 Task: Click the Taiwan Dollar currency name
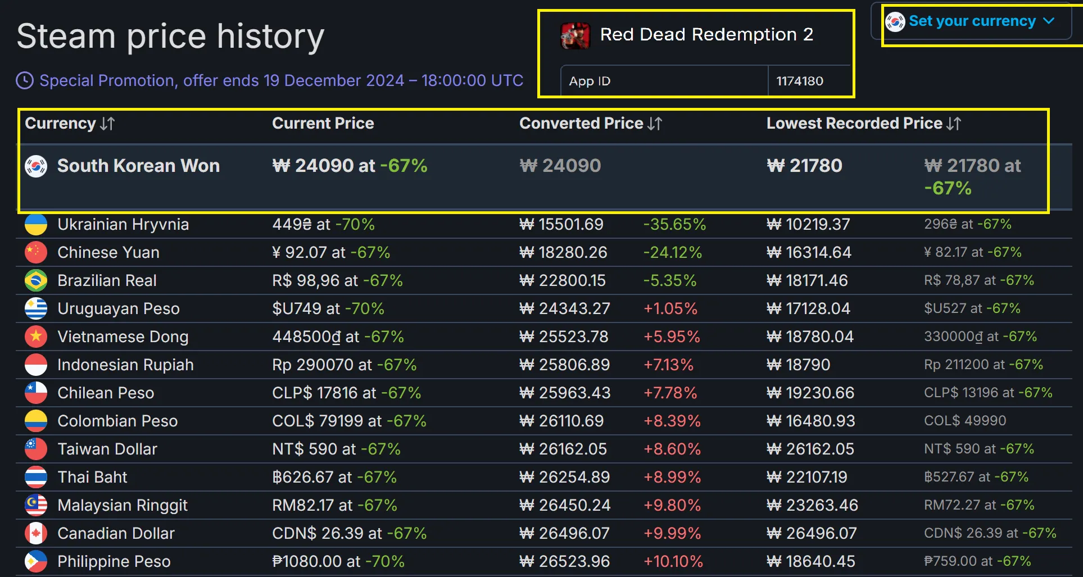107,449
